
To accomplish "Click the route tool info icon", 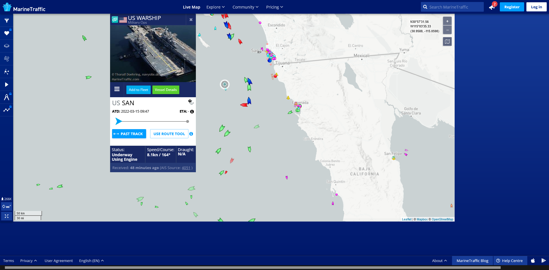I will tap(191, 134).
